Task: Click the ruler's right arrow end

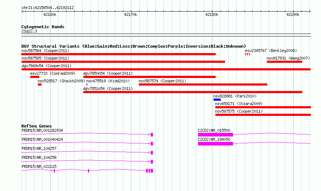Action: pos(310,11)
